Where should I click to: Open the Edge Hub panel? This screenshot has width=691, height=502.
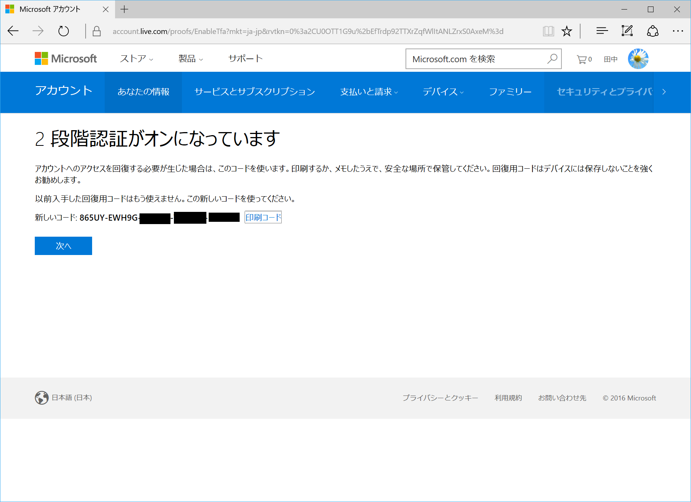click(x=601, y=31)
